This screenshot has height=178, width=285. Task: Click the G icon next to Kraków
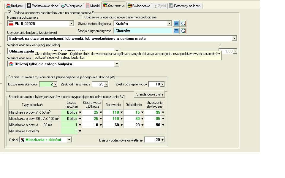click(183, 23)
